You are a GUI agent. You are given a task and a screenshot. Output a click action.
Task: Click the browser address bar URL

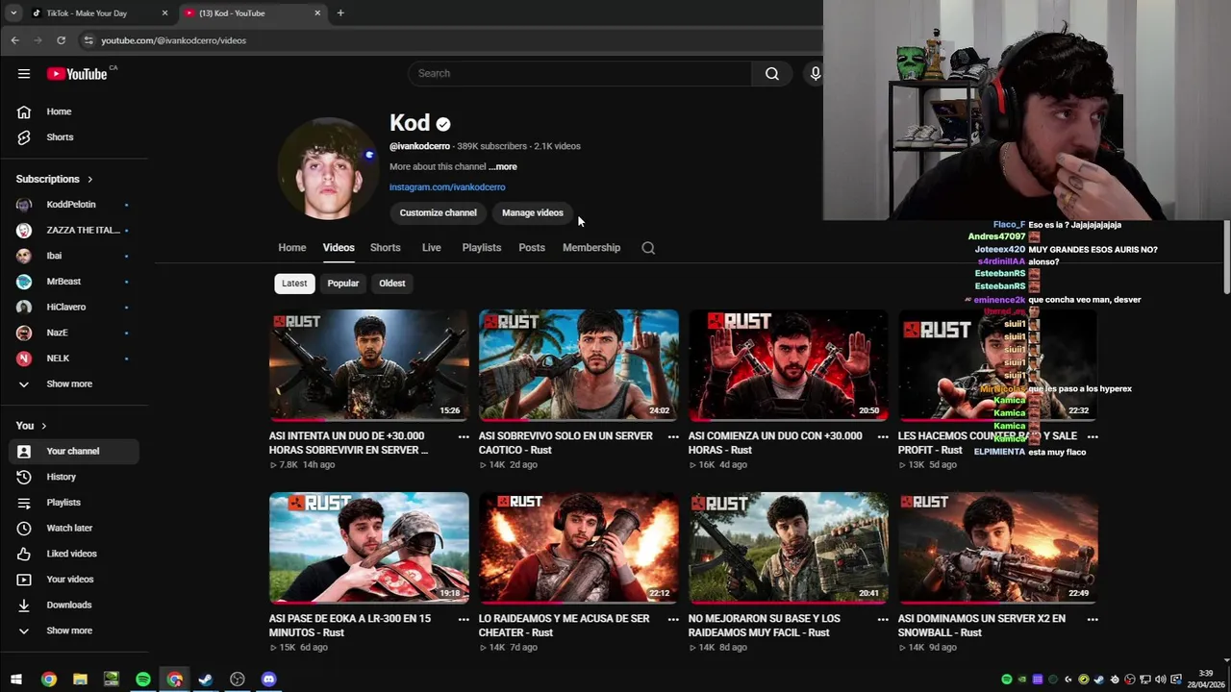coord(173,40)
